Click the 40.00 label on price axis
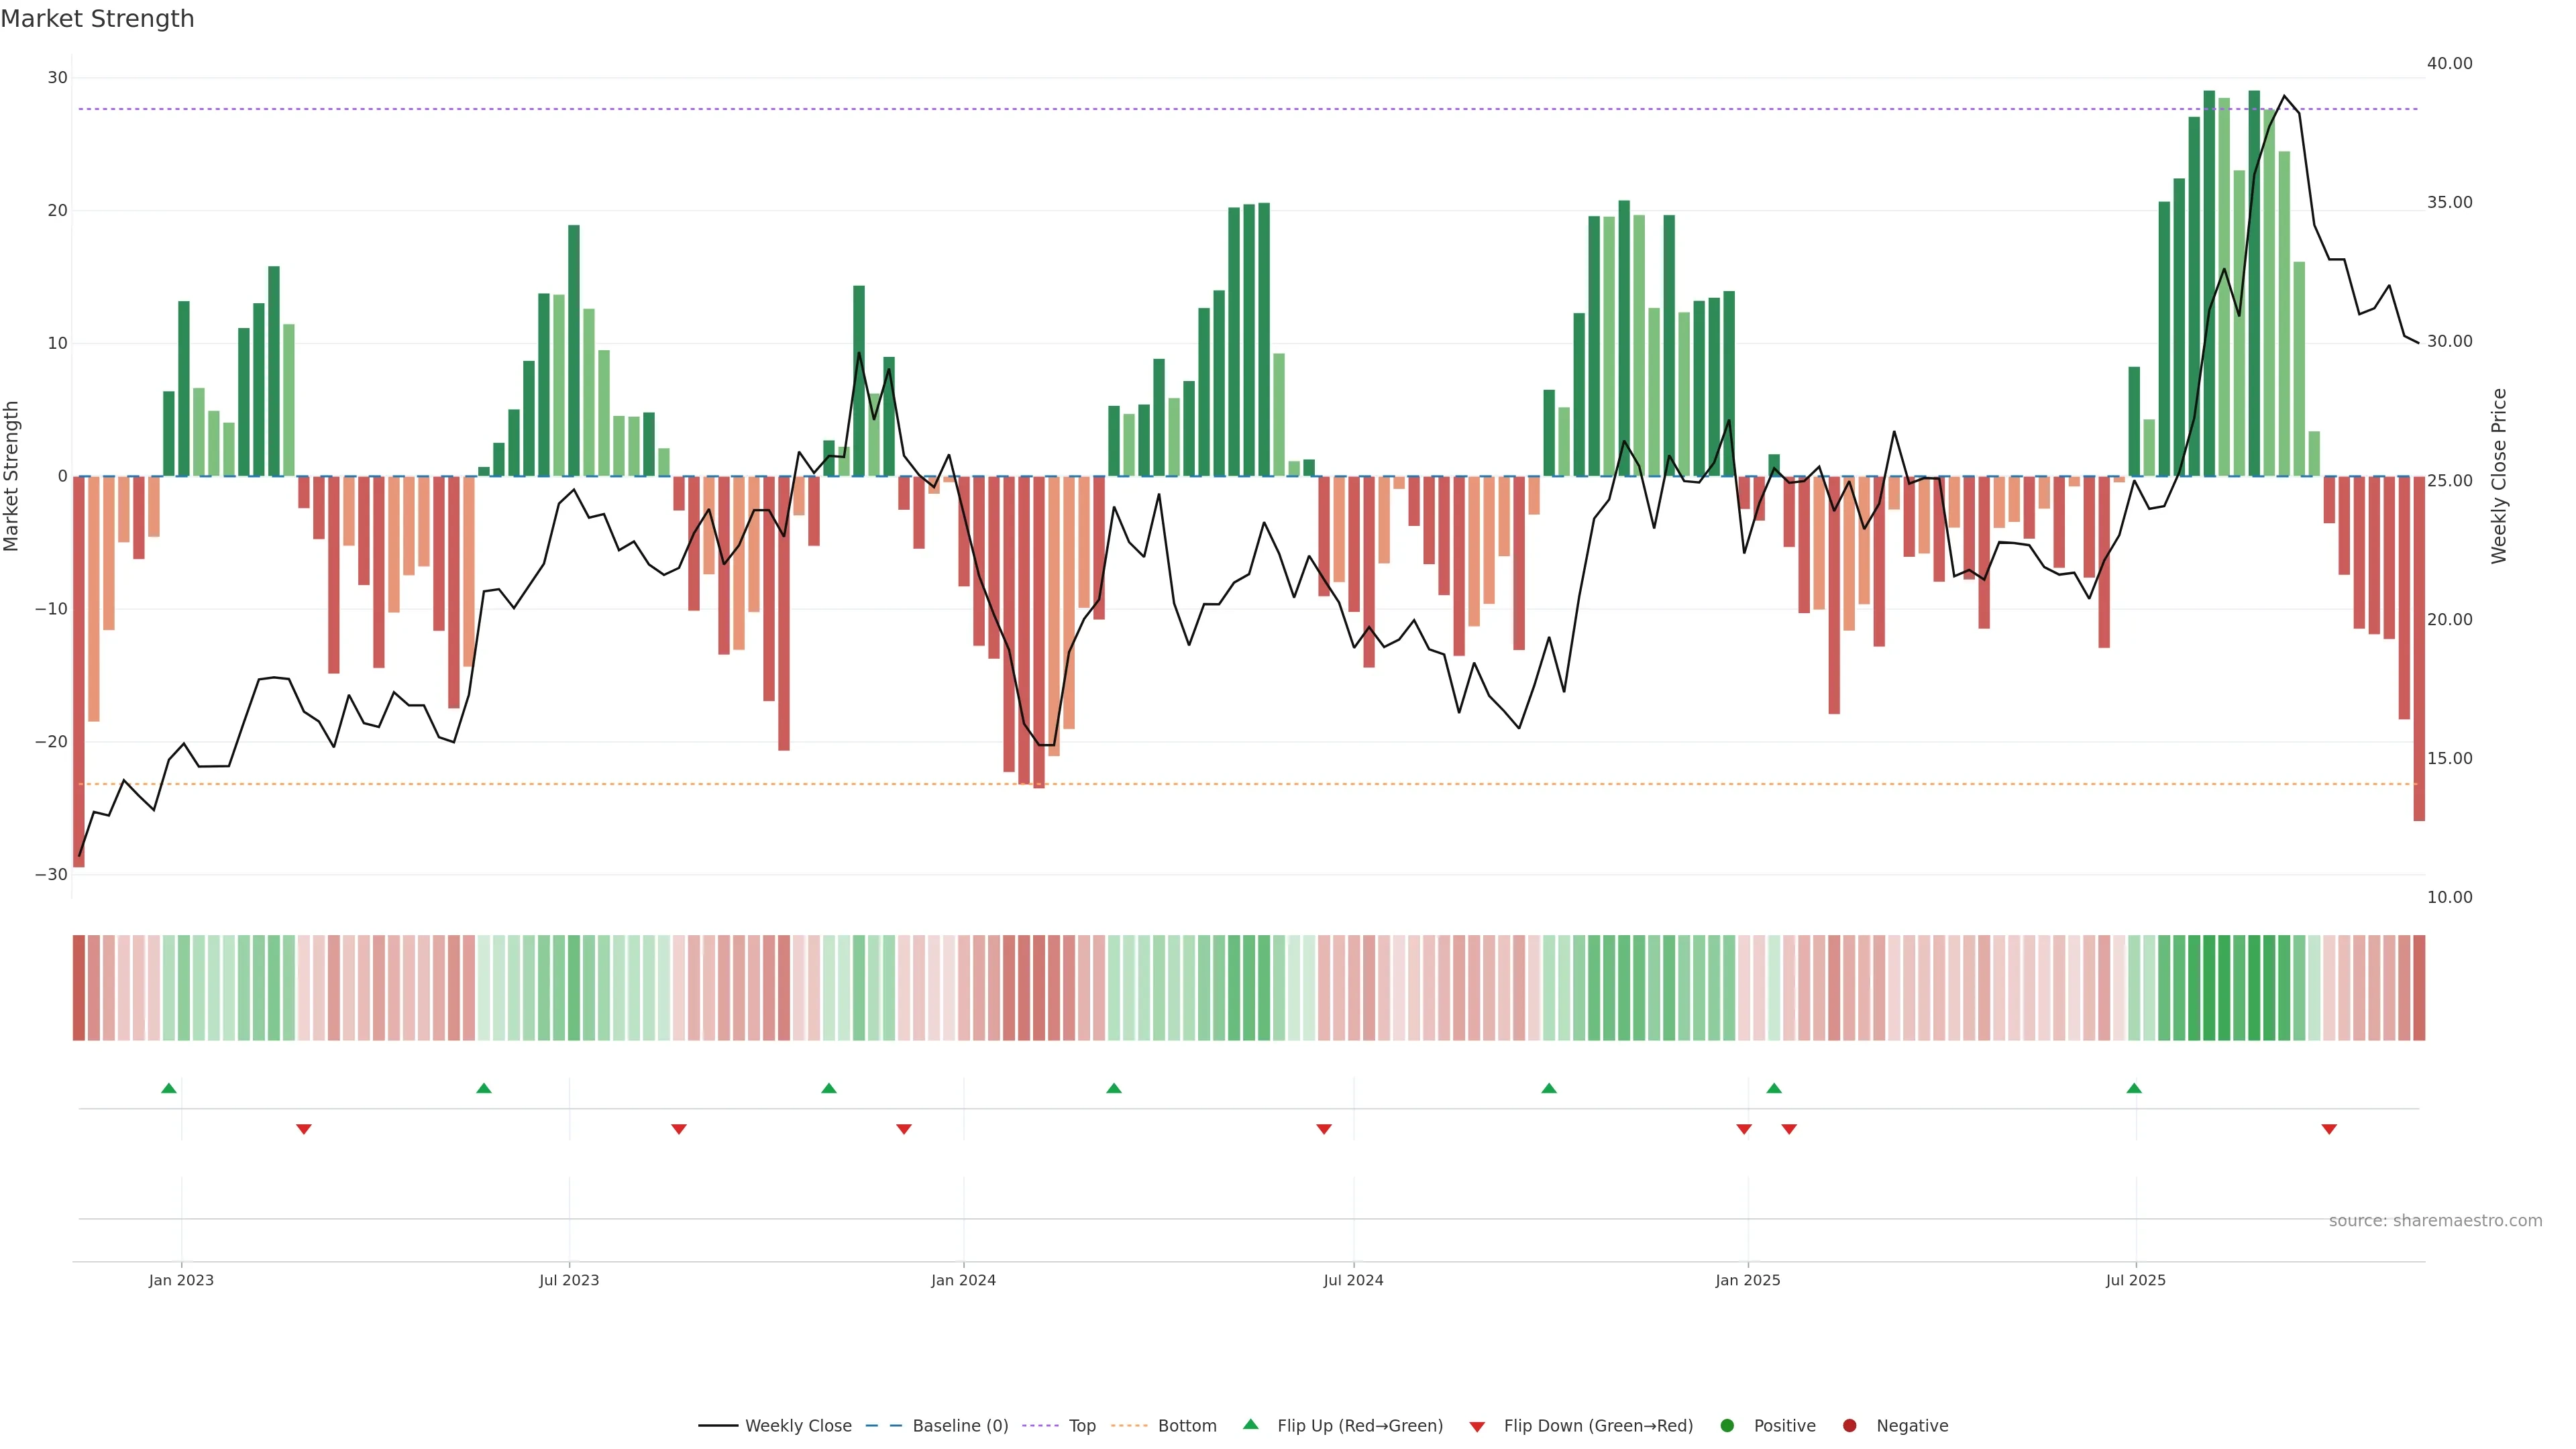2576x1449 pixels. pos(2449,64)
